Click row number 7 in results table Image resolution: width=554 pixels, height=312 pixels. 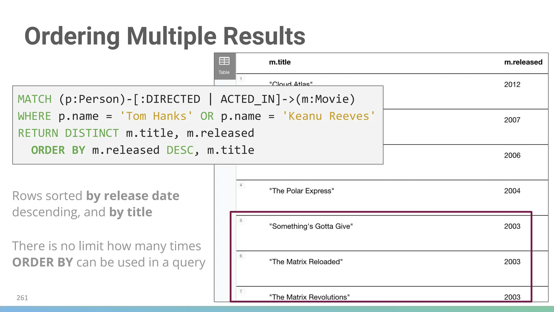(241, 291)
